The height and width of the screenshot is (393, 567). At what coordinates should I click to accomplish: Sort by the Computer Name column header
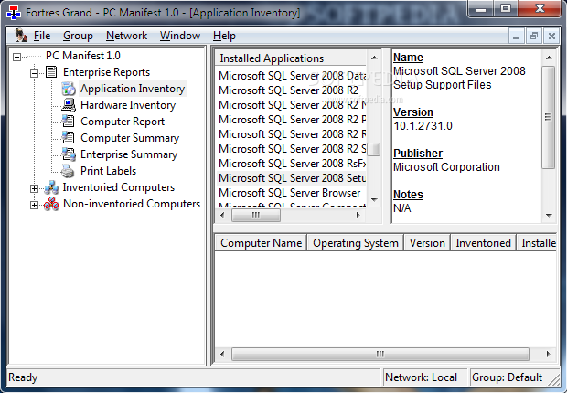pyautogui.click(x=261, y=243)
